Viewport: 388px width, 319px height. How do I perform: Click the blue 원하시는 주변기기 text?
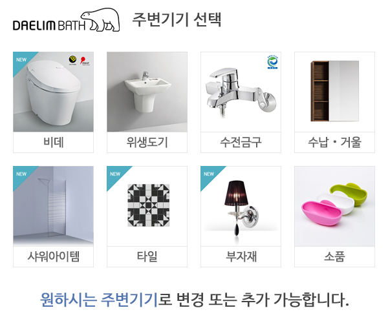point(99,300)
